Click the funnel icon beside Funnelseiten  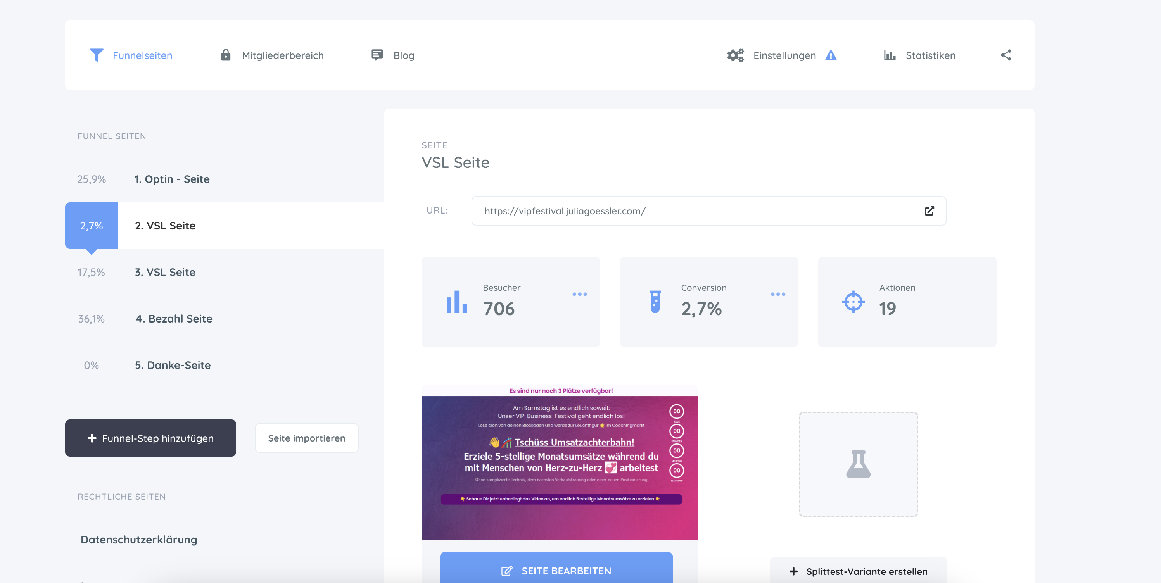tap(97, 55)
